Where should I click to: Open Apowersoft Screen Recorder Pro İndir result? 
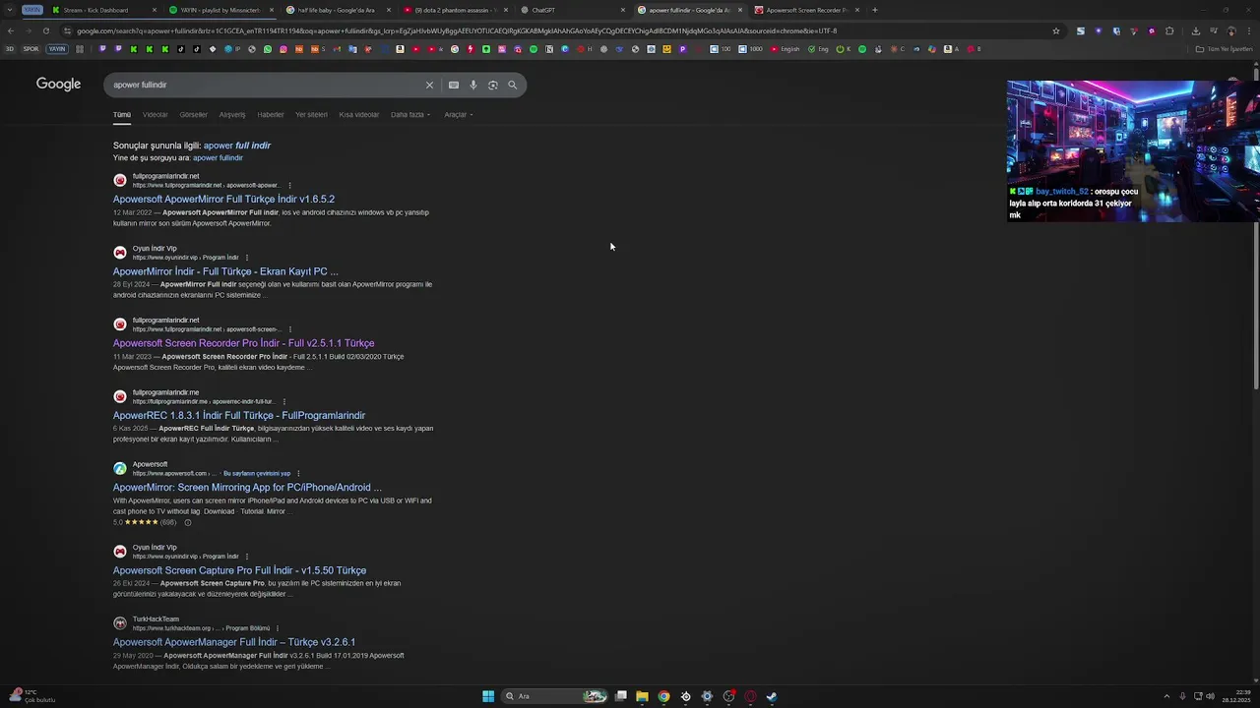coord(243,343)
